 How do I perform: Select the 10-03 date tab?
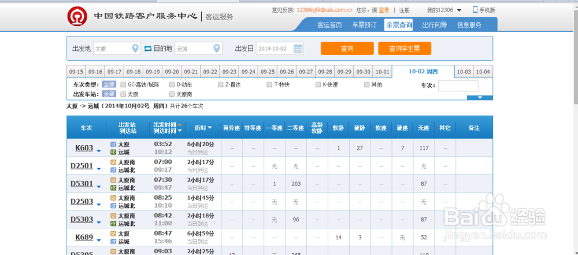464,72
